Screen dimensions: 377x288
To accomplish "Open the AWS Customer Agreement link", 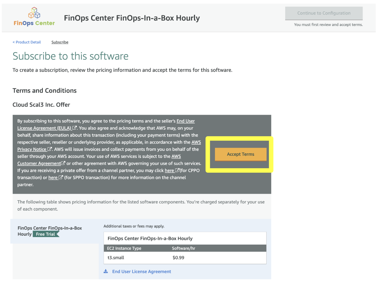I will [39, 163].
